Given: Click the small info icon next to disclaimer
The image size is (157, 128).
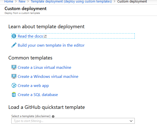Looking at the screenshot, I should click(53, 116).
